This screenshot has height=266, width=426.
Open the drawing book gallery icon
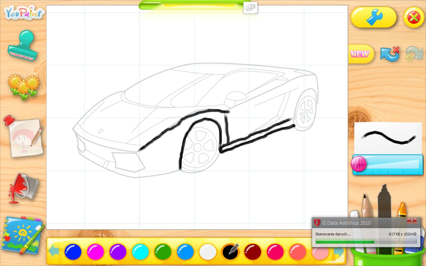(x=23, y=235)
